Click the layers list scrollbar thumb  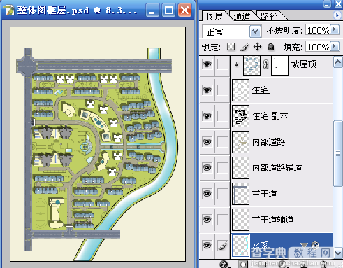(338, 153)
